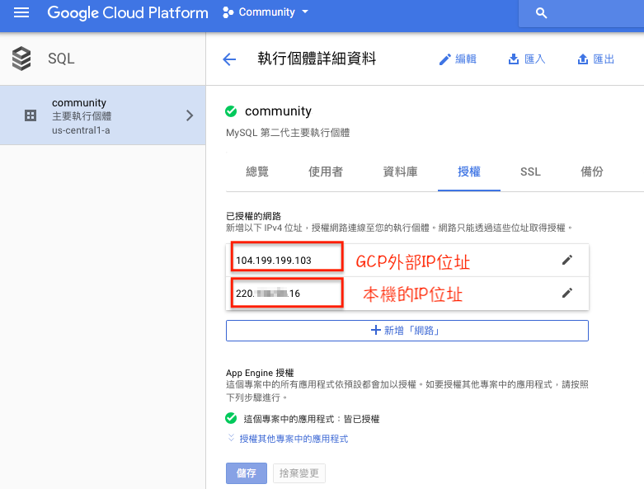
Task: Click the SQL sidebar heading
Action: pos(61,59)
